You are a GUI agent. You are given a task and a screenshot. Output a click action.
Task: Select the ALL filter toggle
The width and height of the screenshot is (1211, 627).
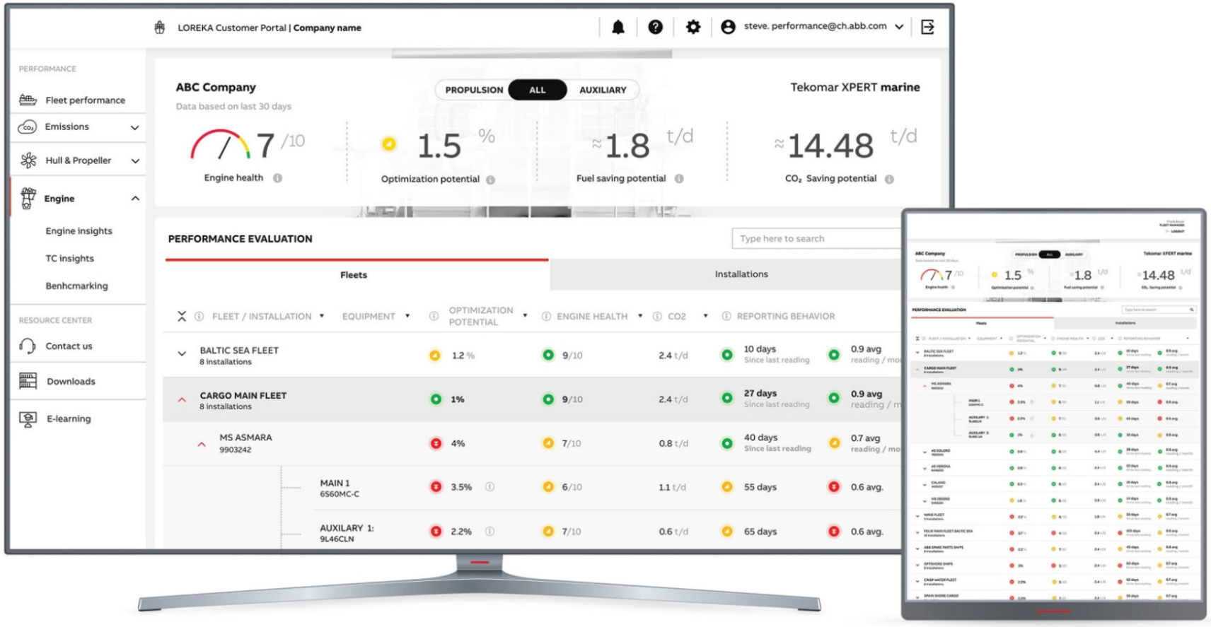tap(538, 90)
